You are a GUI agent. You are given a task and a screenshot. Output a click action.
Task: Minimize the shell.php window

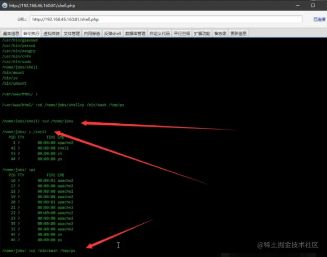pos(298,5)
